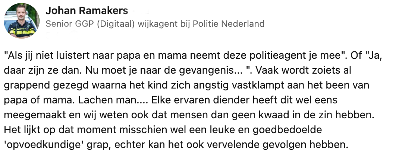Click the author name Johan Ramakers
The image size is (399, 154).
coord(87,11)
